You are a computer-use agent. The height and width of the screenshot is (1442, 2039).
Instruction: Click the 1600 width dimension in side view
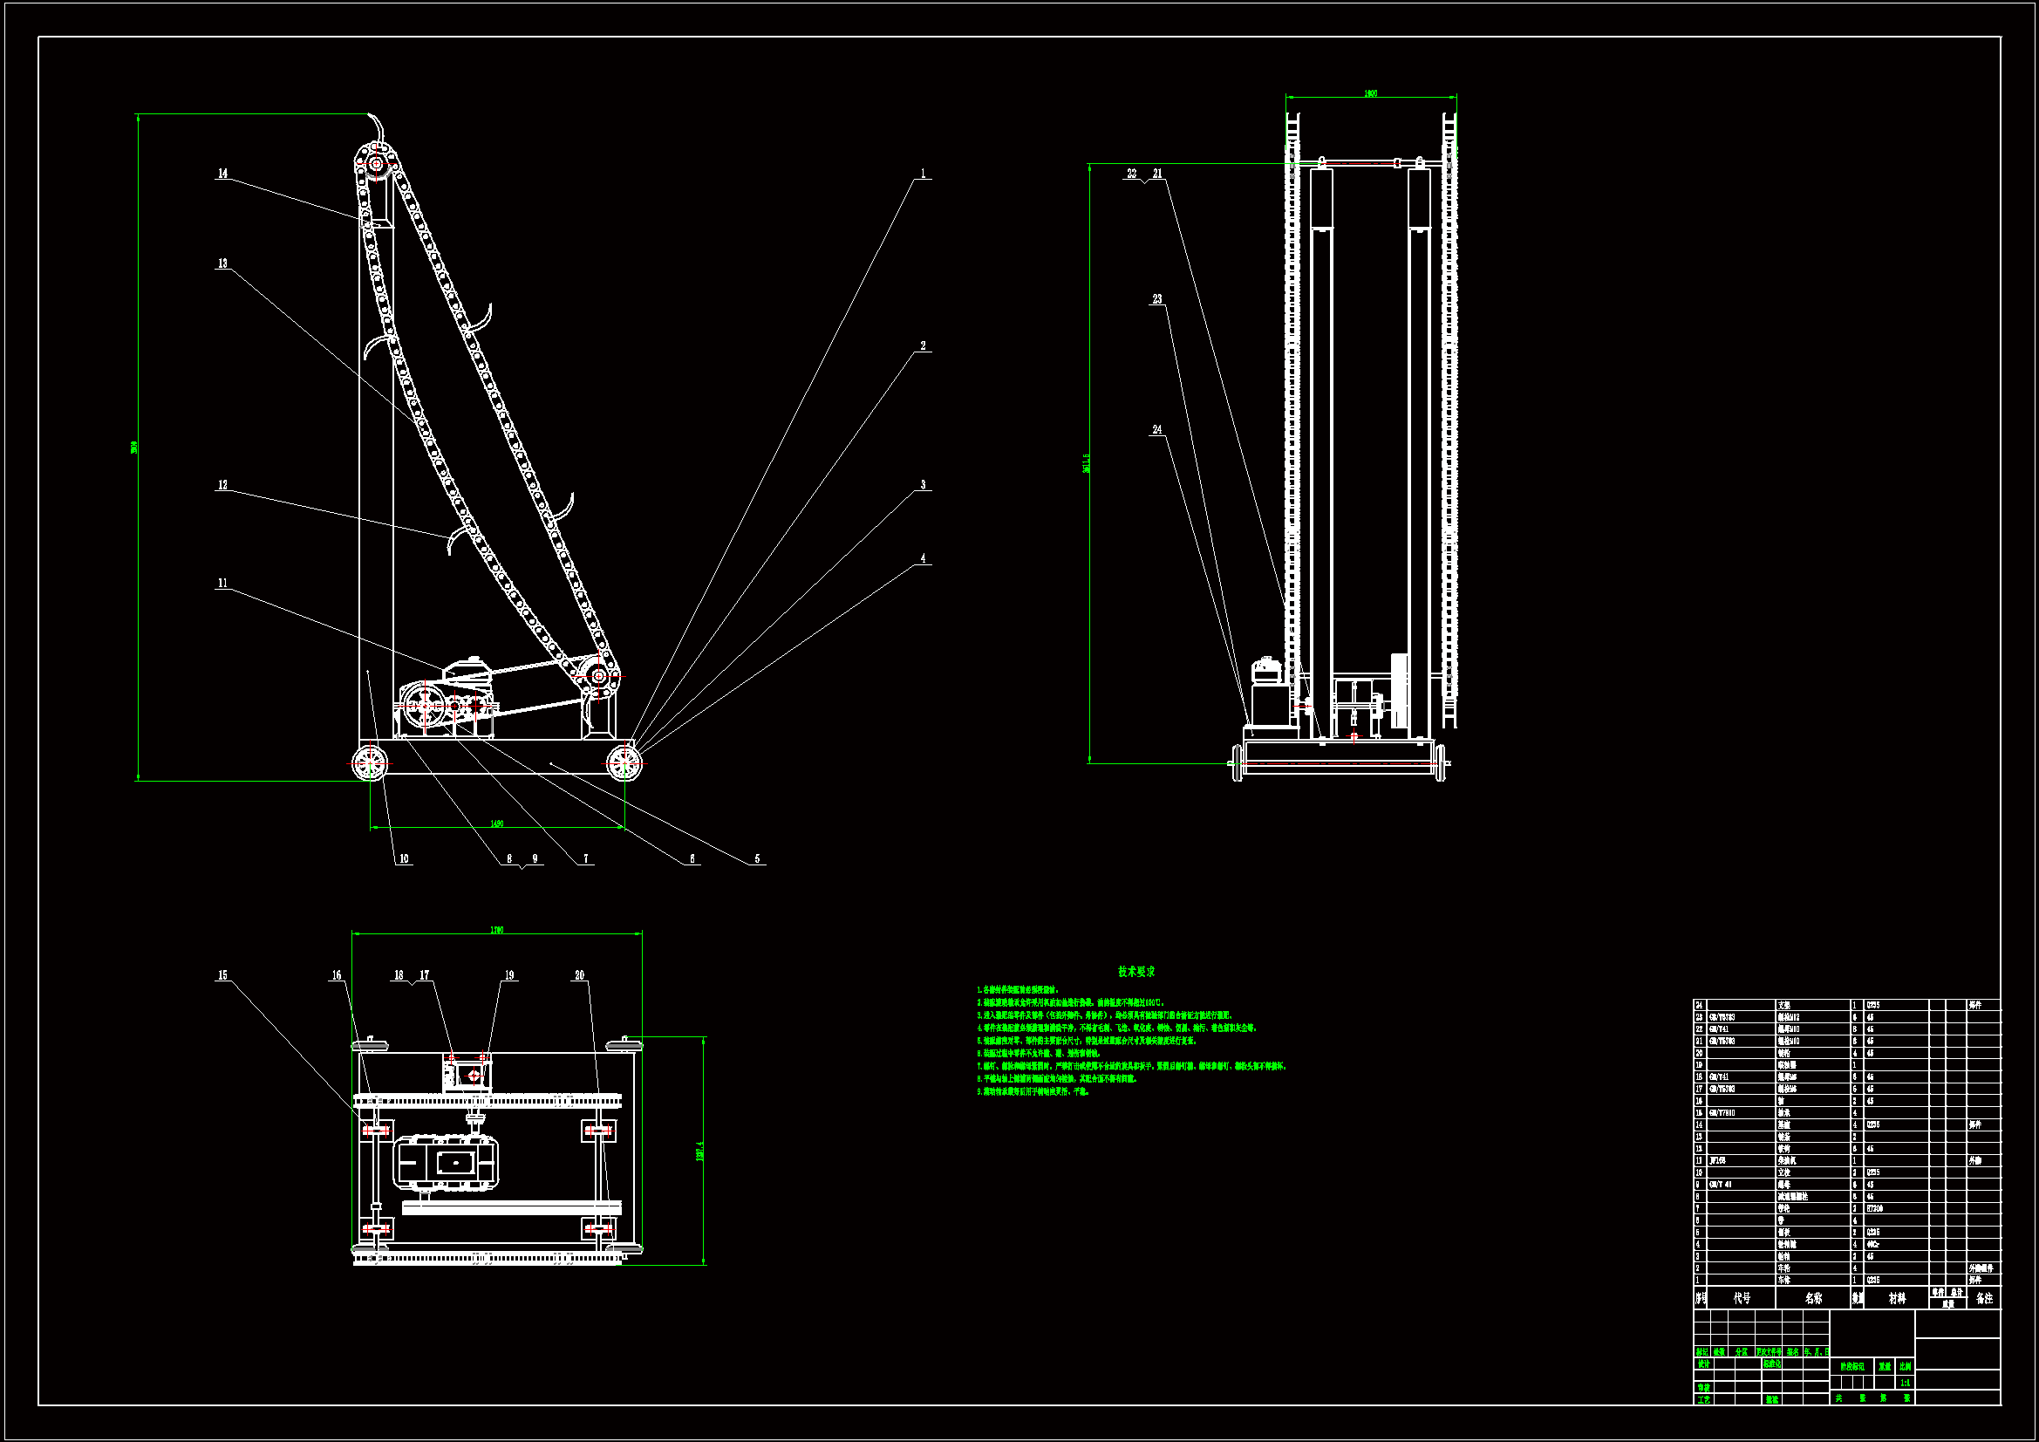1370,92
